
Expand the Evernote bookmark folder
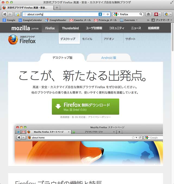pos(129,20)
